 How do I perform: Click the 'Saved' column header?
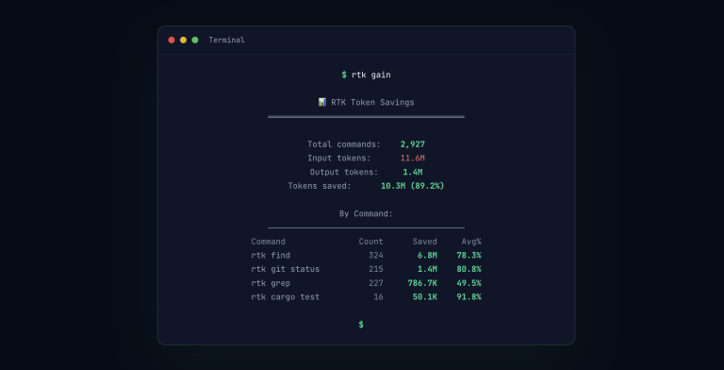(x=425, y=242)
